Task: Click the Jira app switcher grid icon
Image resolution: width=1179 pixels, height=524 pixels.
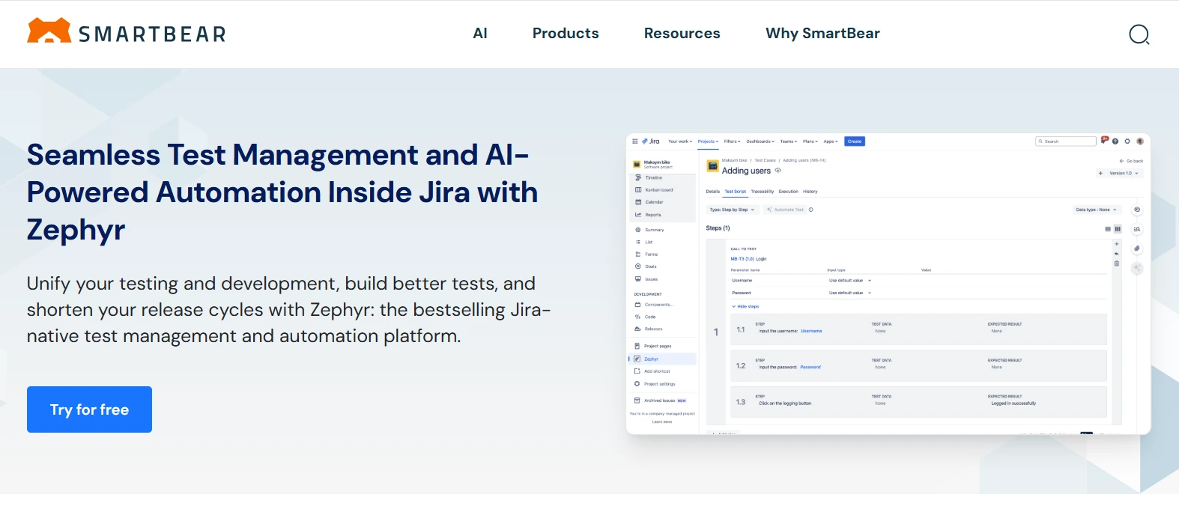Action: 635,141
